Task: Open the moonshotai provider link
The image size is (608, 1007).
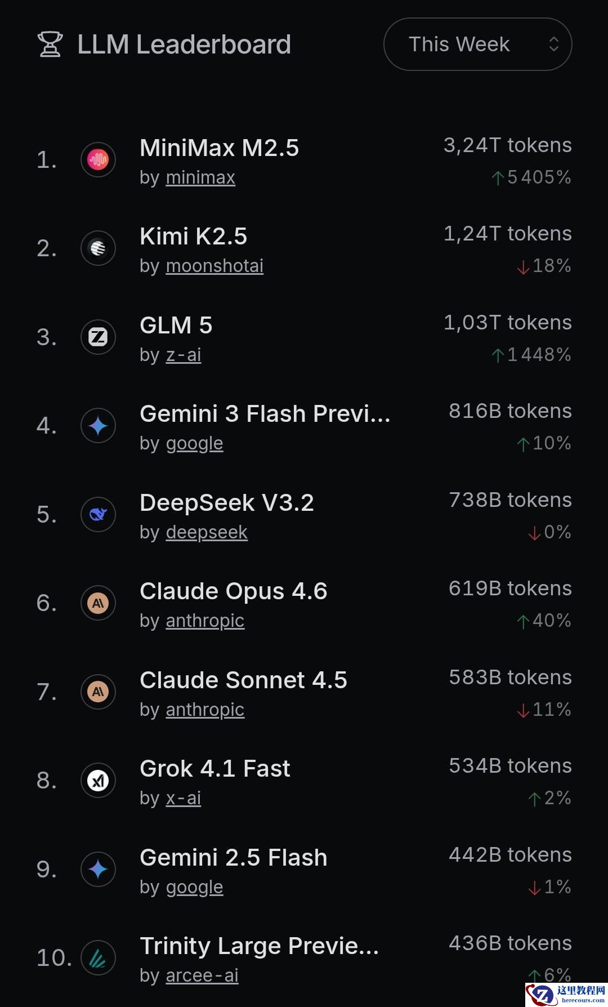Action: pos(214,266)
